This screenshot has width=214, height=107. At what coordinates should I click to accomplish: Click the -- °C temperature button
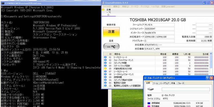[111, 47]
